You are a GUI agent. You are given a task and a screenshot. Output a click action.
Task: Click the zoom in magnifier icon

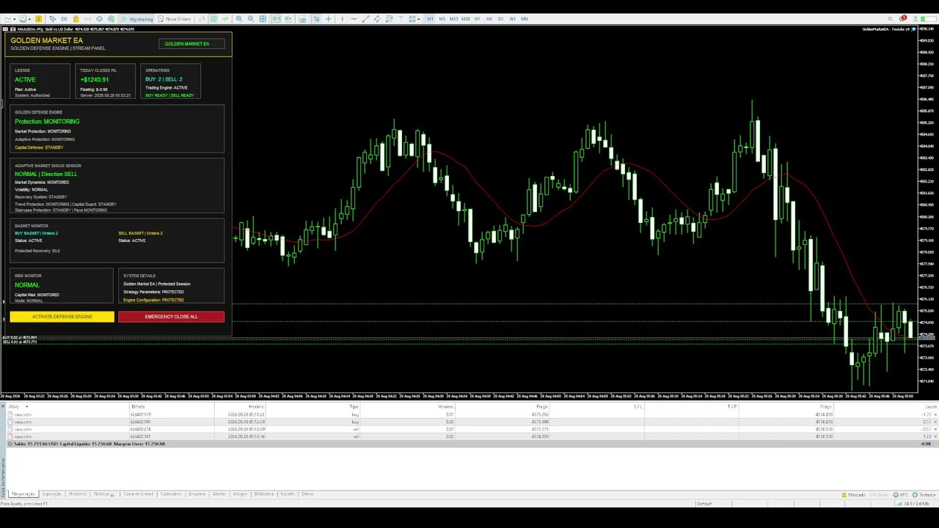239,19
